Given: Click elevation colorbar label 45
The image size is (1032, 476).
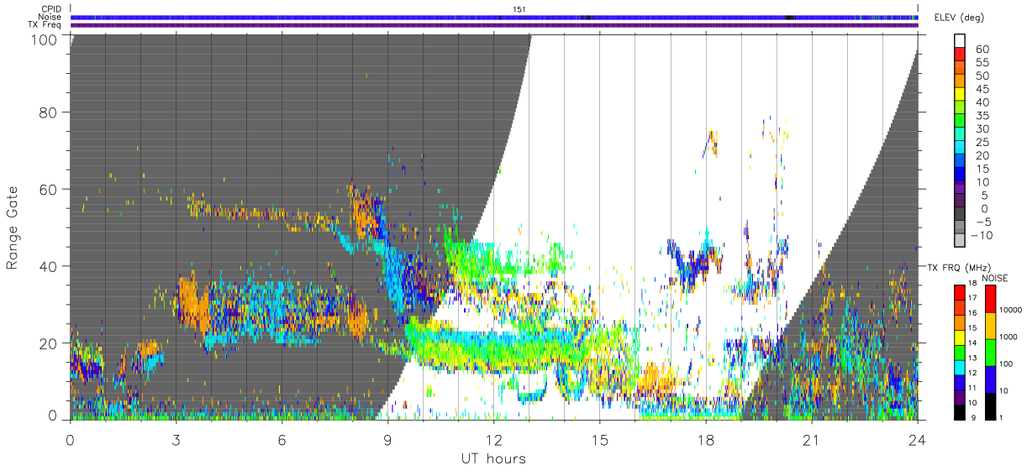Looking at the screenshot, I should pyautogui.click(x=982, y=90).
